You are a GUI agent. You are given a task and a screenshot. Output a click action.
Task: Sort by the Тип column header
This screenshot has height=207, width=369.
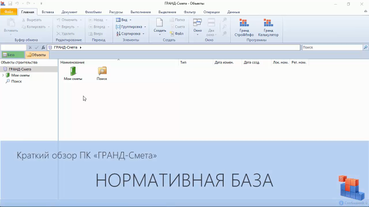[x=195, y=63]
